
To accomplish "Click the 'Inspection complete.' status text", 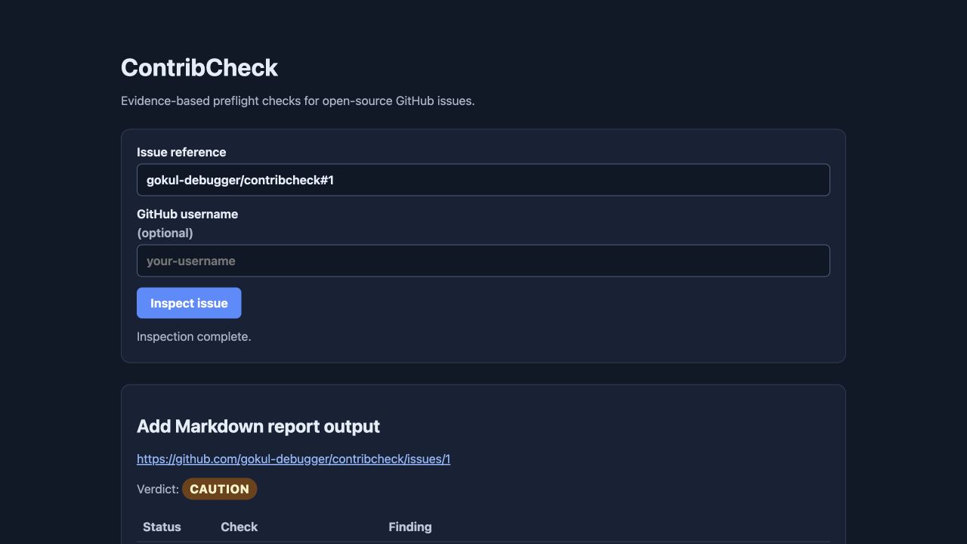I will [x=194, y=336].
